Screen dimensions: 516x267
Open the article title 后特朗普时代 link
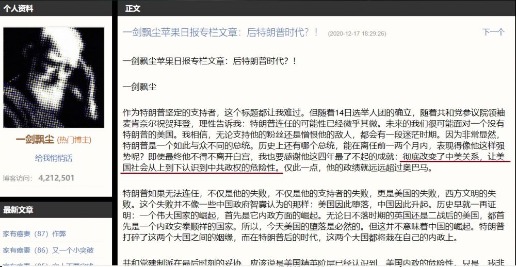[220, 32]
